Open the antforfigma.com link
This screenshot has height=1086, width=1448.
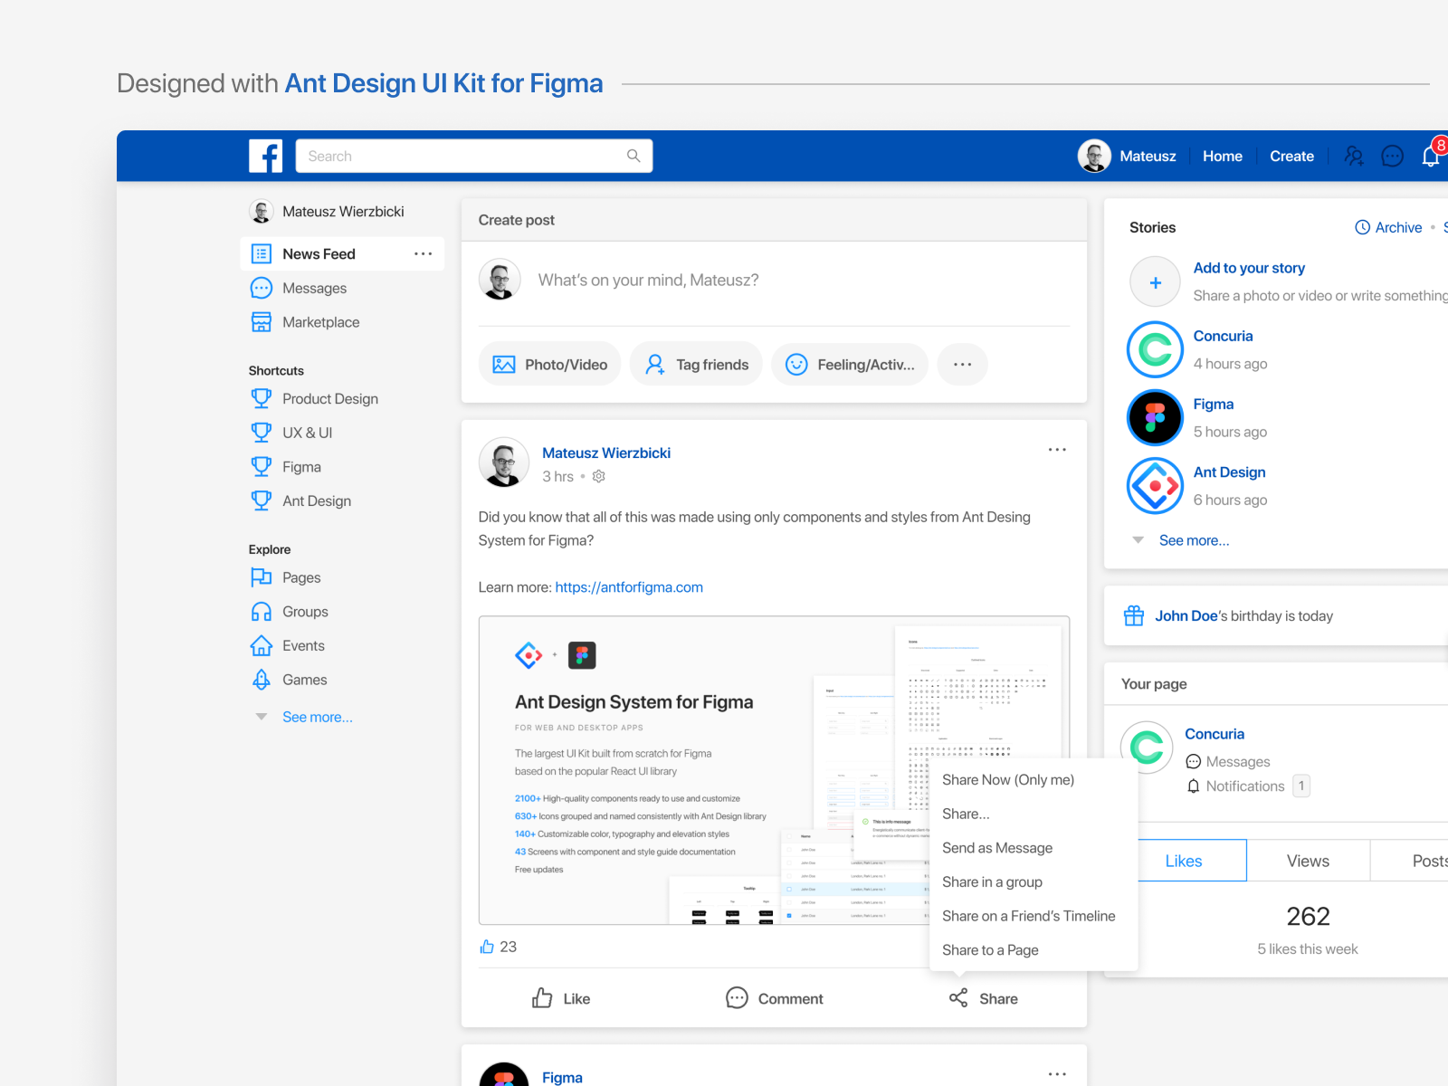[x=629, y=587]
